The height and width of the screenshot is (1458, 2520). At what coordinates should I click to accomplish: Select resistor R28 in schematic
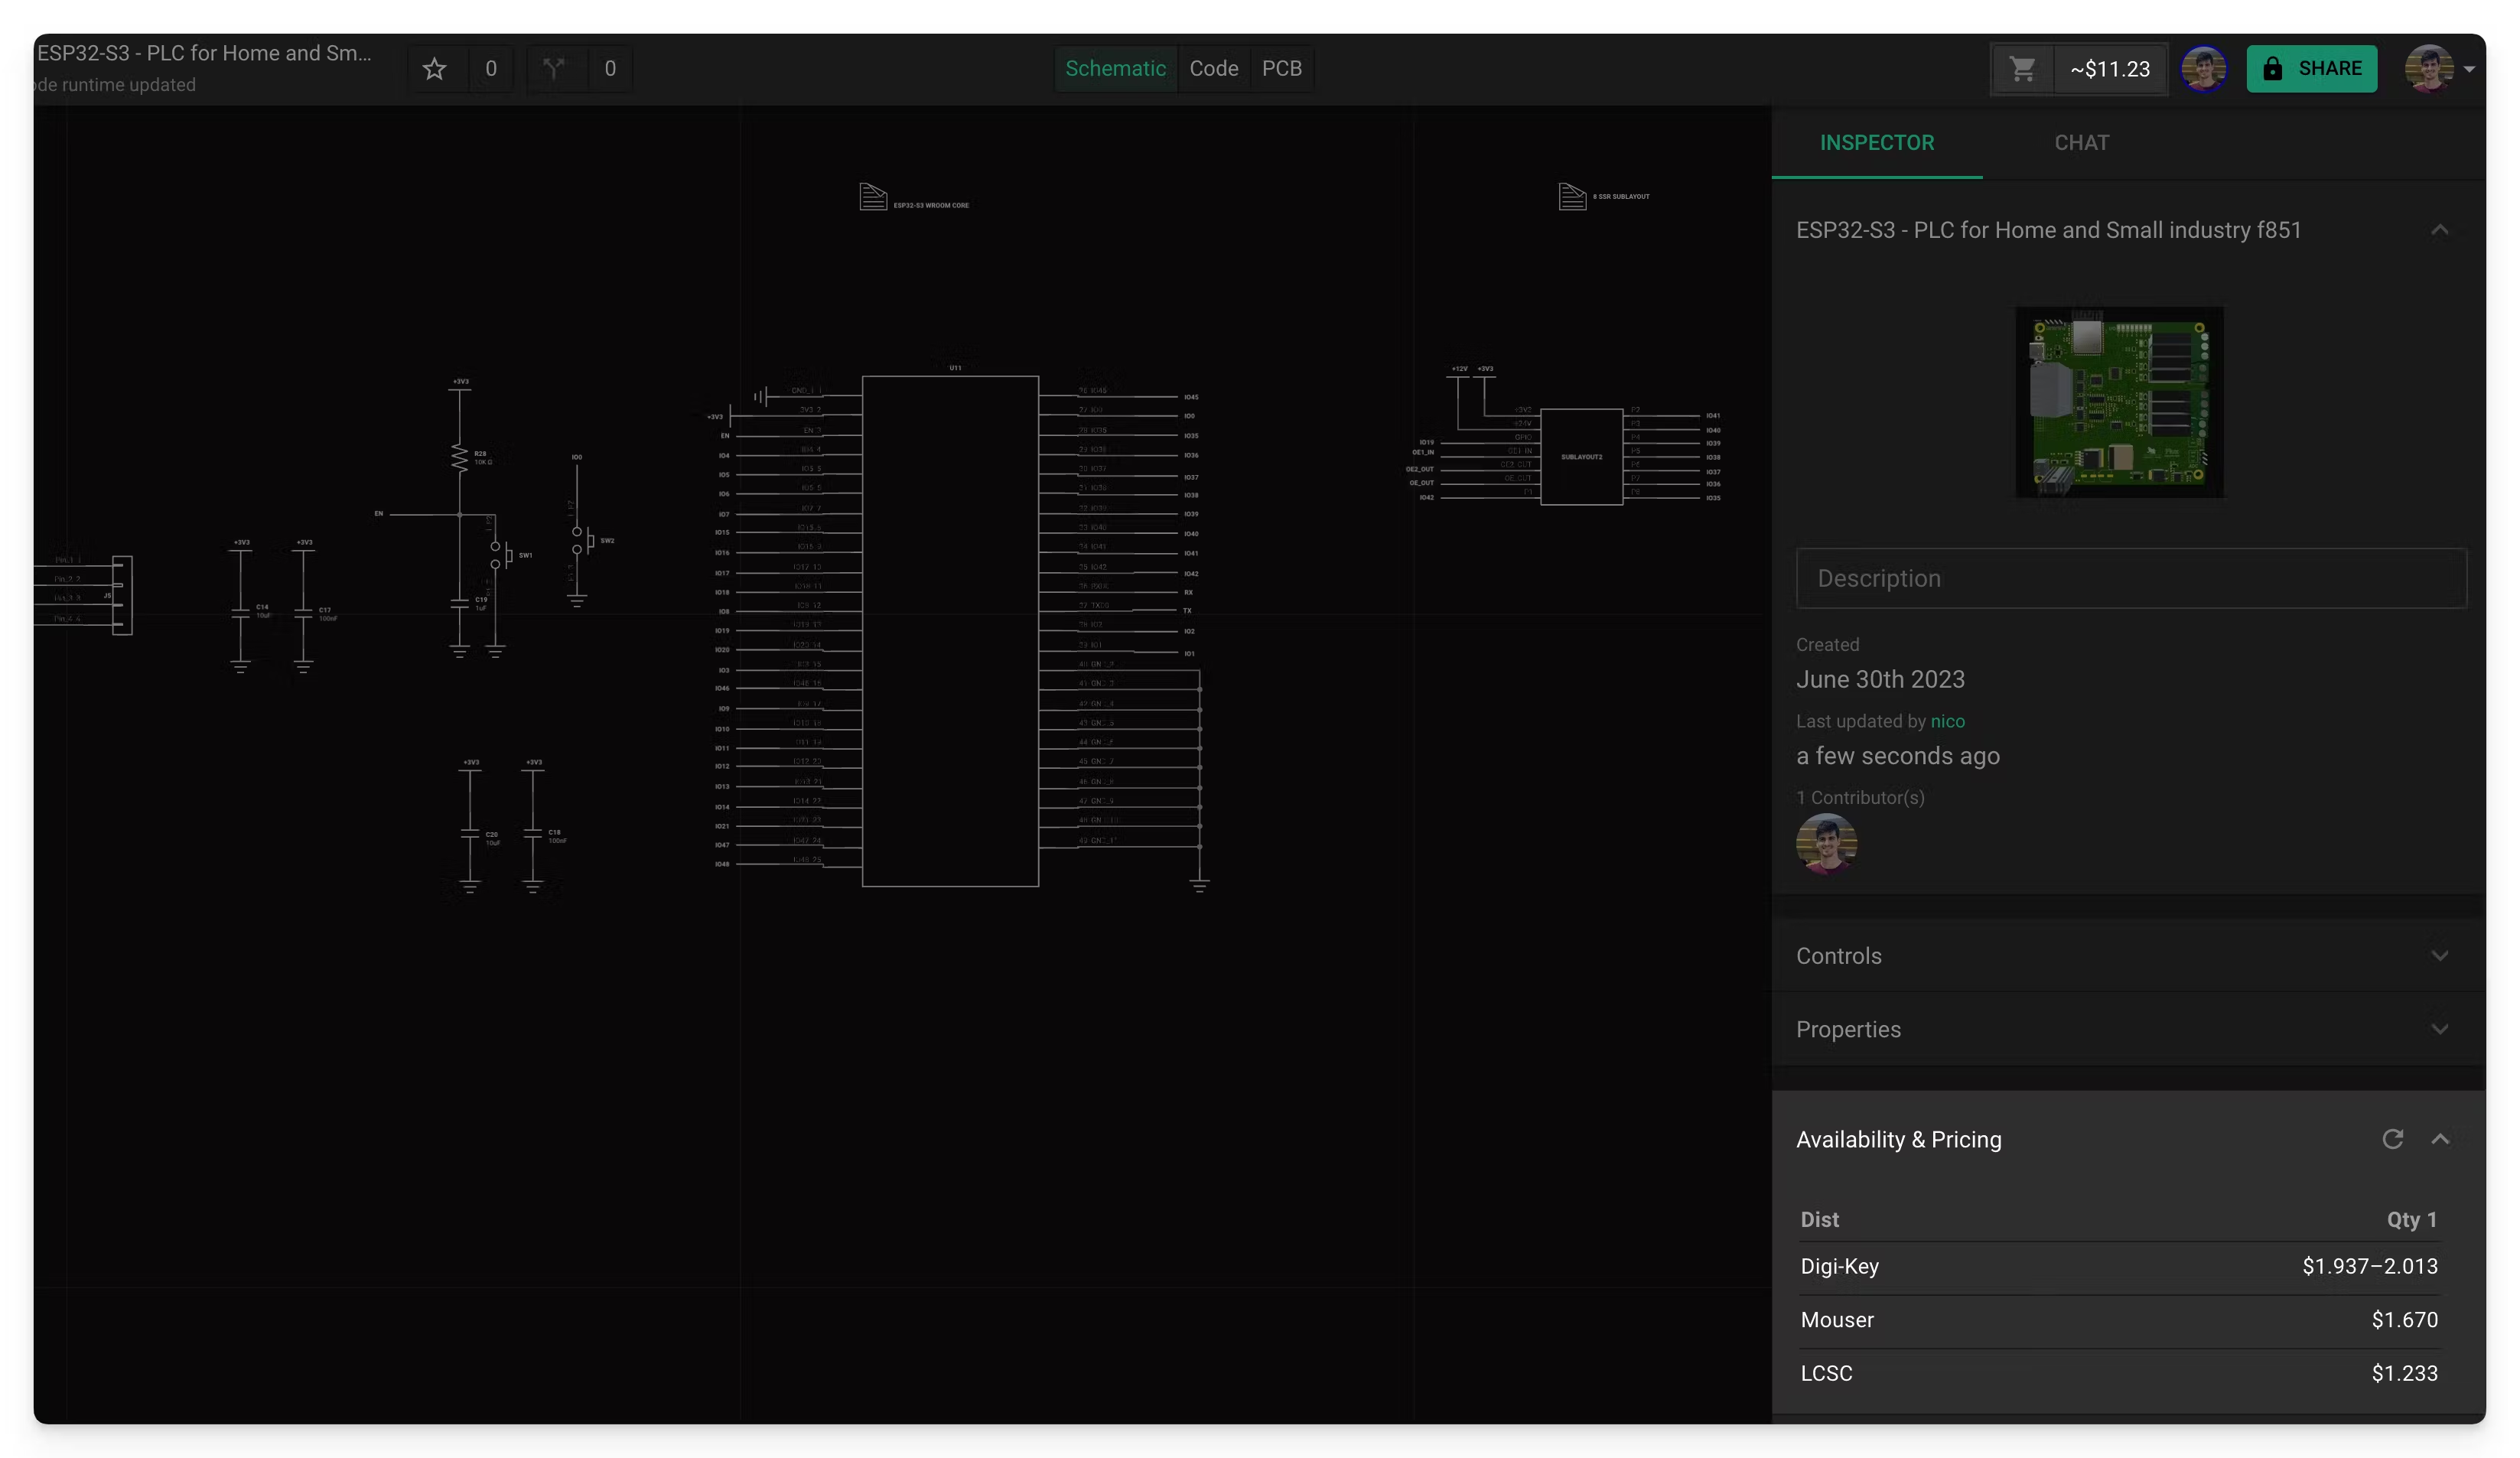click(459, 458)
